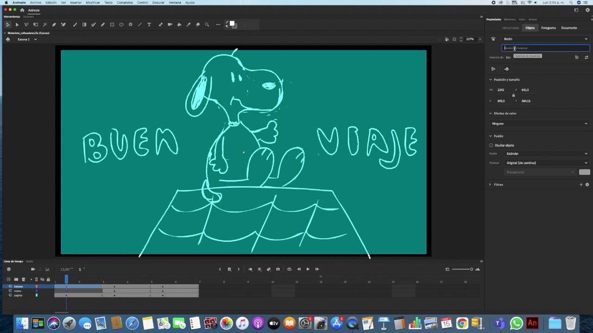
Task: Select the Bone tool
Action: tap(161, 25)
